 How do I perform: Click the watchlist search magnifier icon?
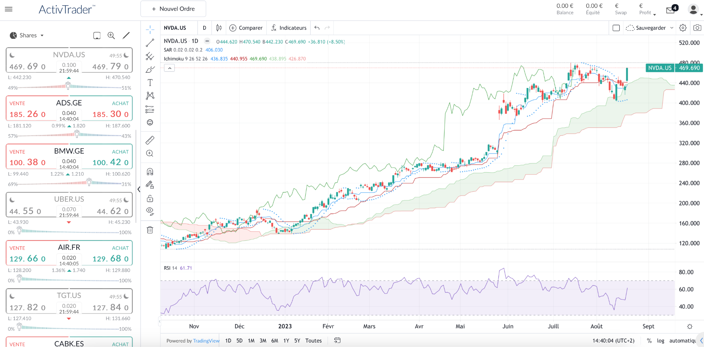[x=111, y=35]
